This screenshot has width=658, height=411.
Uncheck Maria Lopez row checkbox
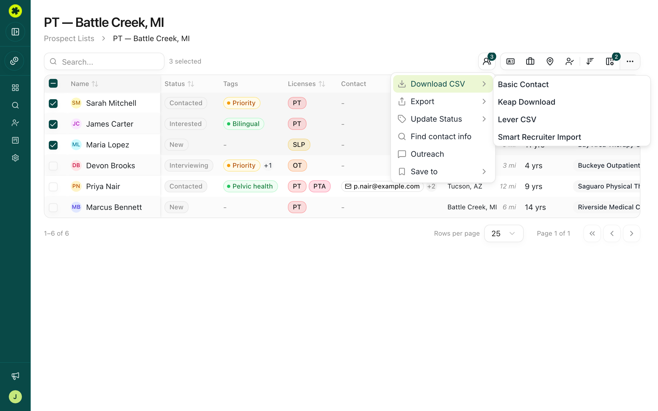click(x=53, y=145)
